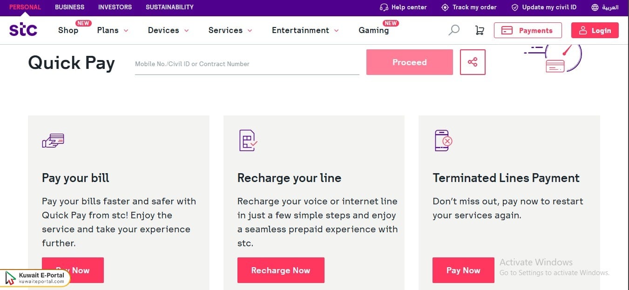This screenshot has width=629, height=290.
Task: Click the Recharge your line document icon
Action: pyautogui.click(x=247, y=141)
